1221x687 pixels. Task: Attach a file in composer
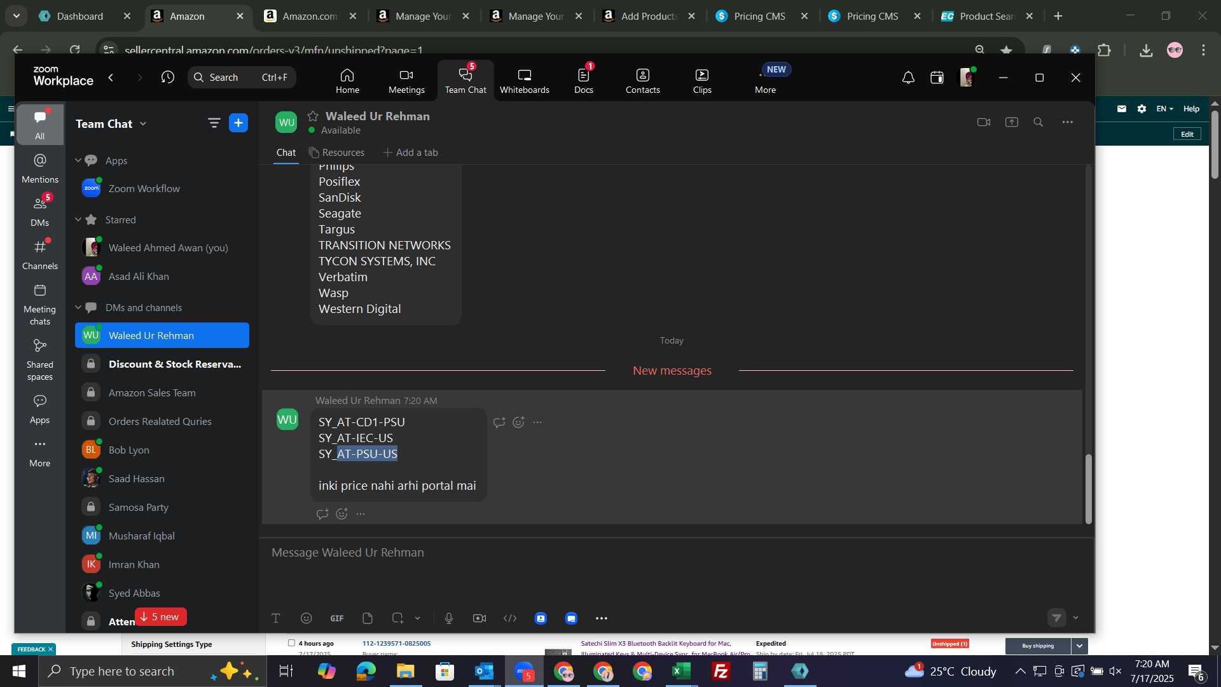[368, 618]
